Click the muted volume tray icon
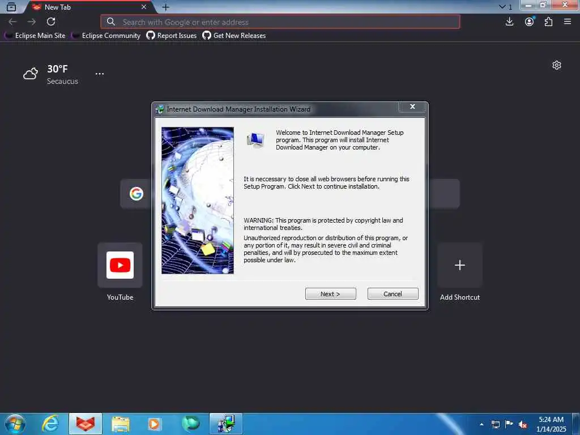The width and height of the screenshot is (580, 435). click(x=523, y=424)
